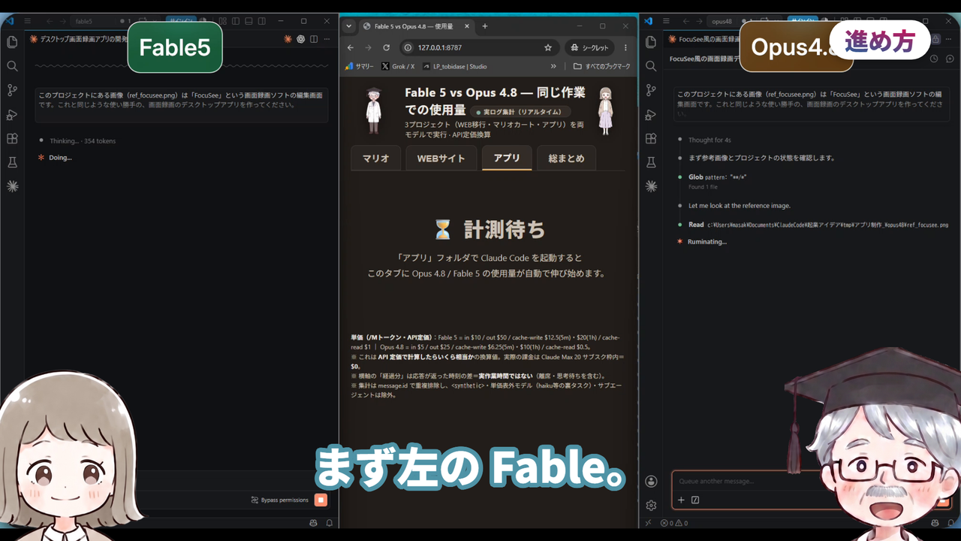Open more actions ellipsis in left editor tab bar
The image size is (961, 541).
327,39
